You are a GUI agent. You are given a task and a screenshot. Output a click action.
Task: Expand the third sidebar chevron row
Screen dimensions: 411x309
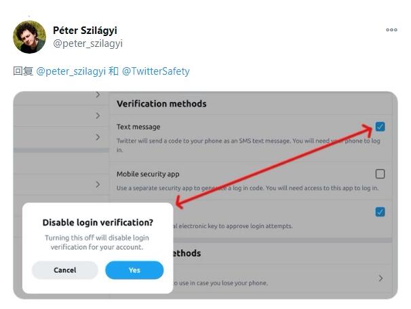[98, 137]
